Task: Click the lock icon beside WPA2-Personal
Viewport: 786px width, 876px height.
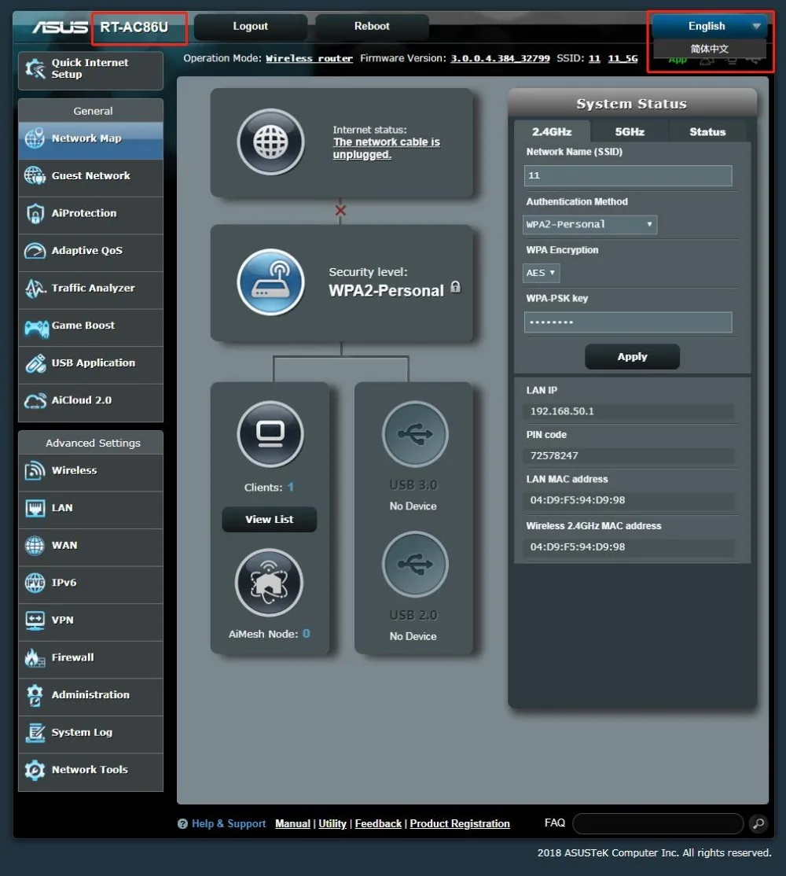Action: [456, 287]
